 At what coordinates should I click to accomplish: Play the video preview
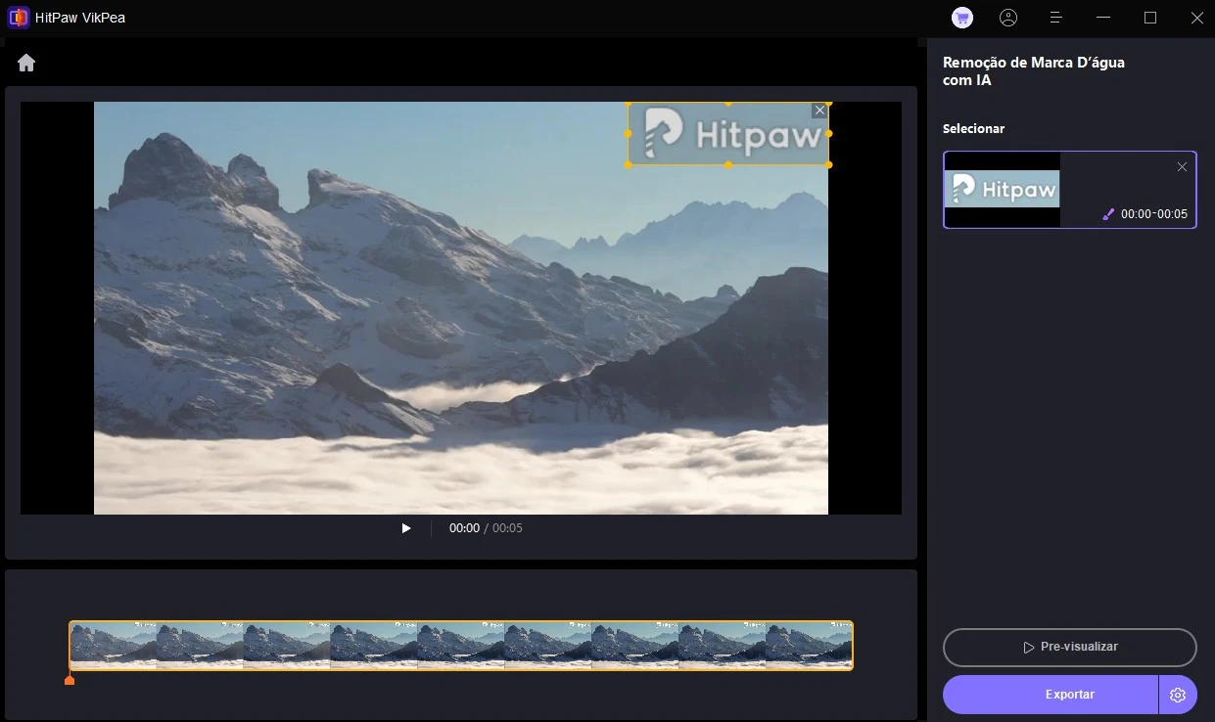(x=406, y=528)
